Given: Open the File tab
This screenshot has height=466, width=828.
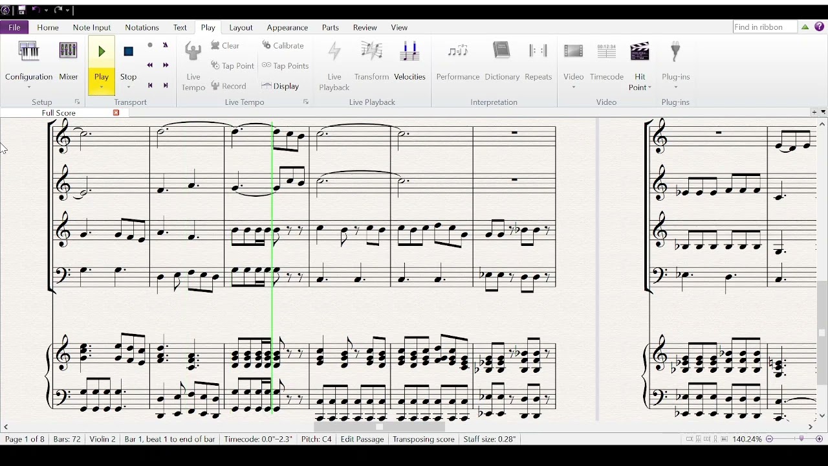Looking at the screenshot, I should pyautogui.click(x=14, y=27).
